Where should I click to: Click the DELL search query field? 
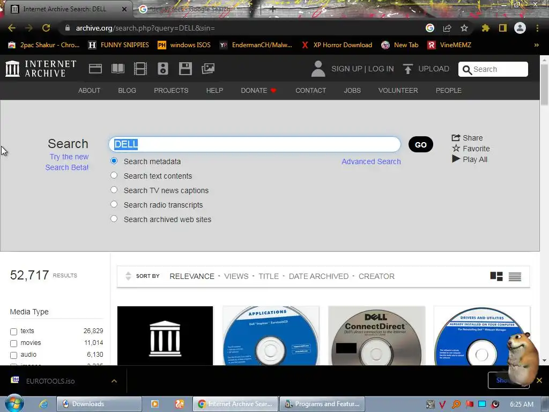(x=255, y=144)
